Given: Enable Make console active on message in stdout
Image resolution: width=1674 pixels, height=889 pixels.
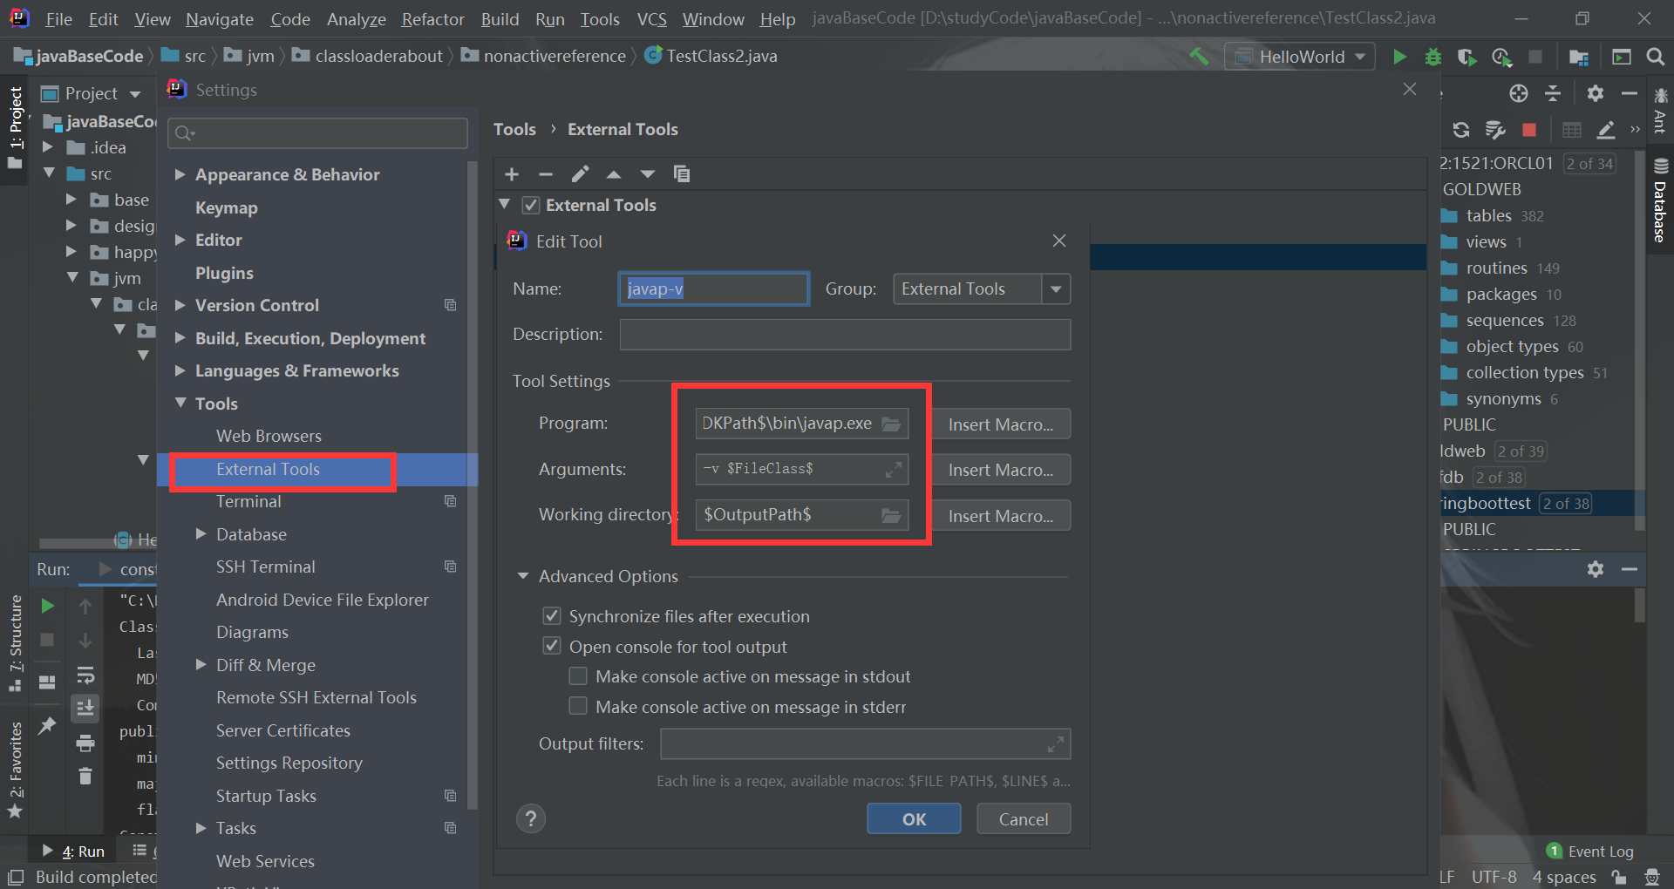Looking at the screenshot, I should point(578,676).
